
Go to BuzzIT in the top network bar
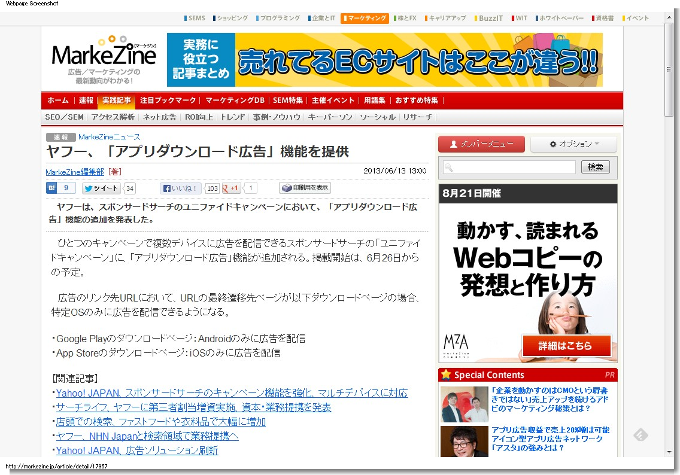[488, 18]
